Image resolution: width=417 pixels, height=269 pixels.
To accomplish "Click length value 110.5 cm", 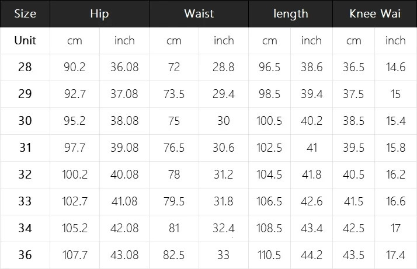I will point(269,255).
